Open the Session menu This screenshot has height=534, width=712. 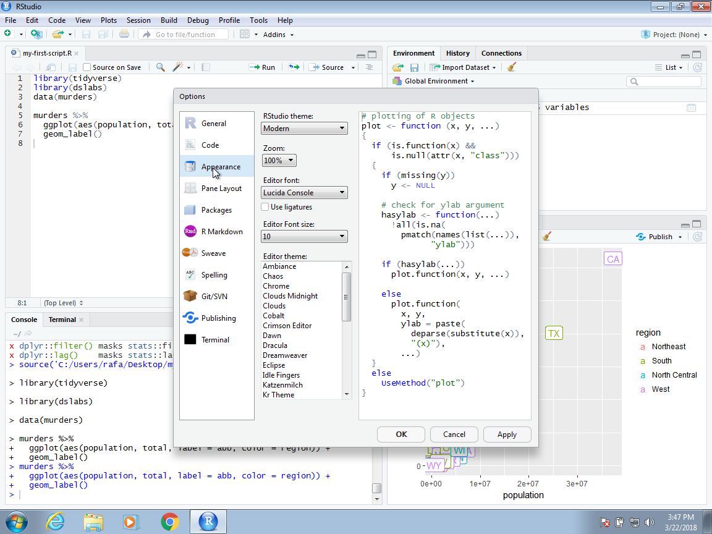click(138, 20)
